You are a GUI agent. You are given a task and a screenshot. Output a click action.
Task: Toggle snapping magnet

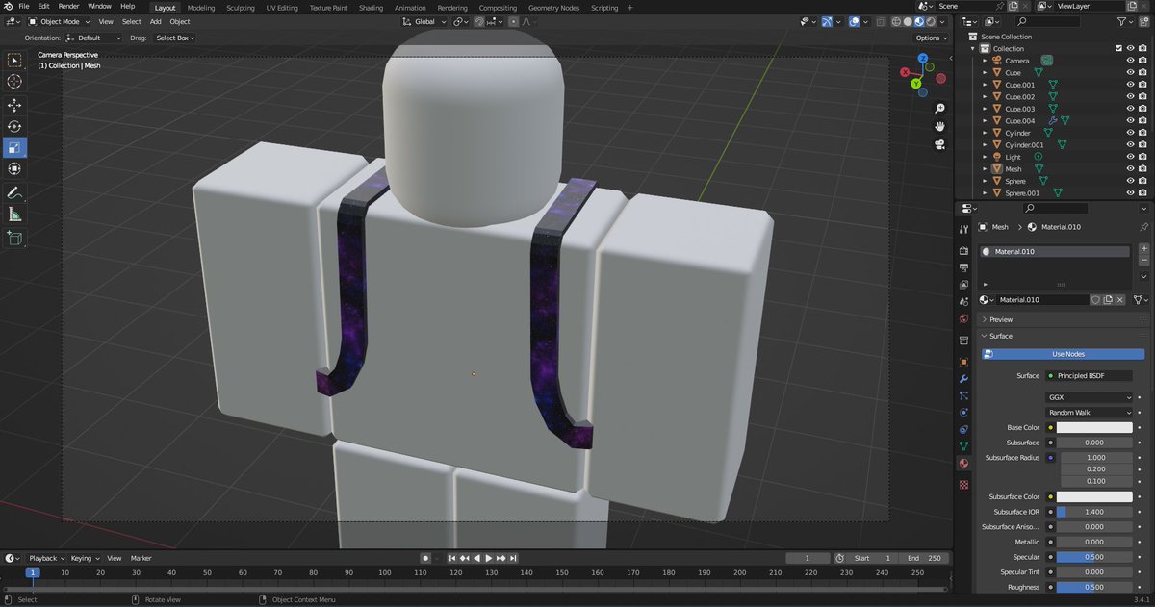[x=479, y=21]
